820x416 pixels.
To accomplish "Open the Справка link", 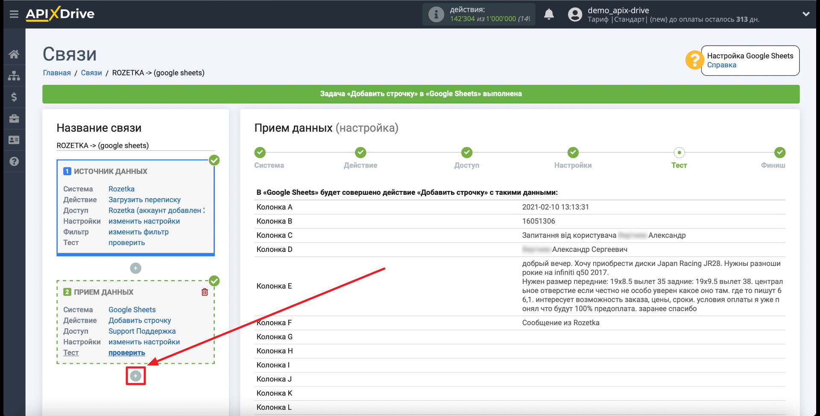I will pos(721,65).
